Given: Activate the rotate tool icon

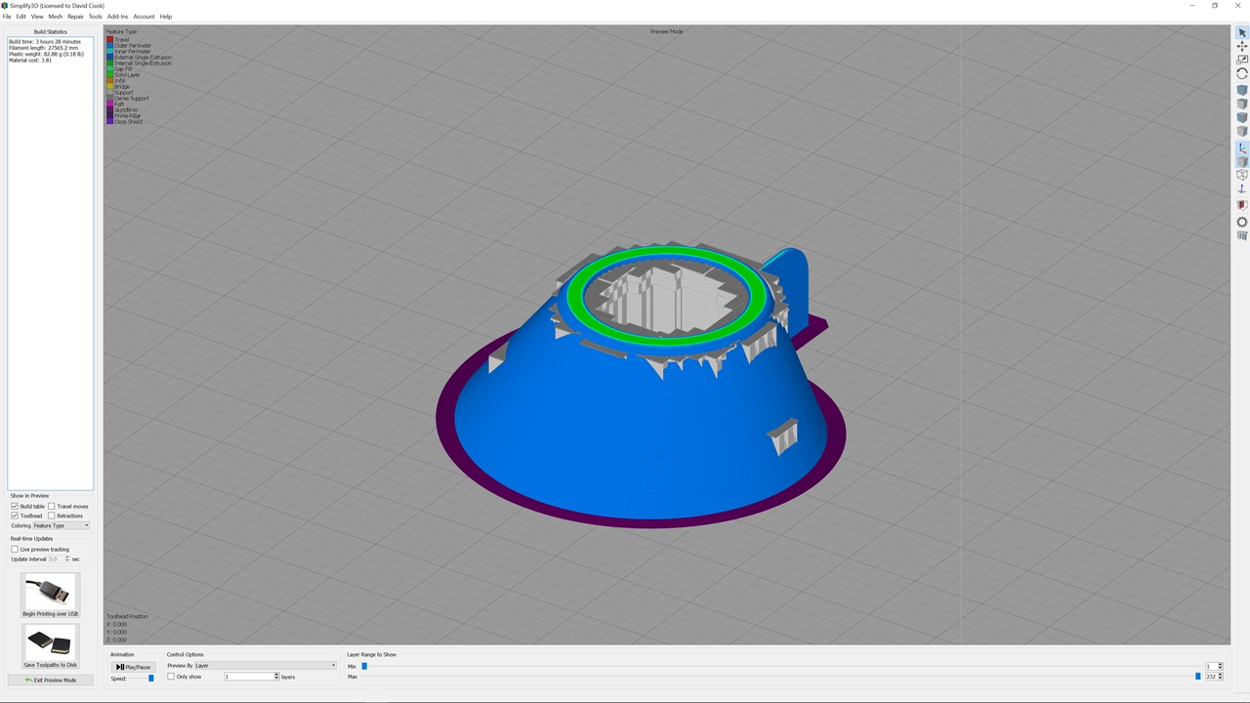Looking at the screenshot, I should (1242, 73).
